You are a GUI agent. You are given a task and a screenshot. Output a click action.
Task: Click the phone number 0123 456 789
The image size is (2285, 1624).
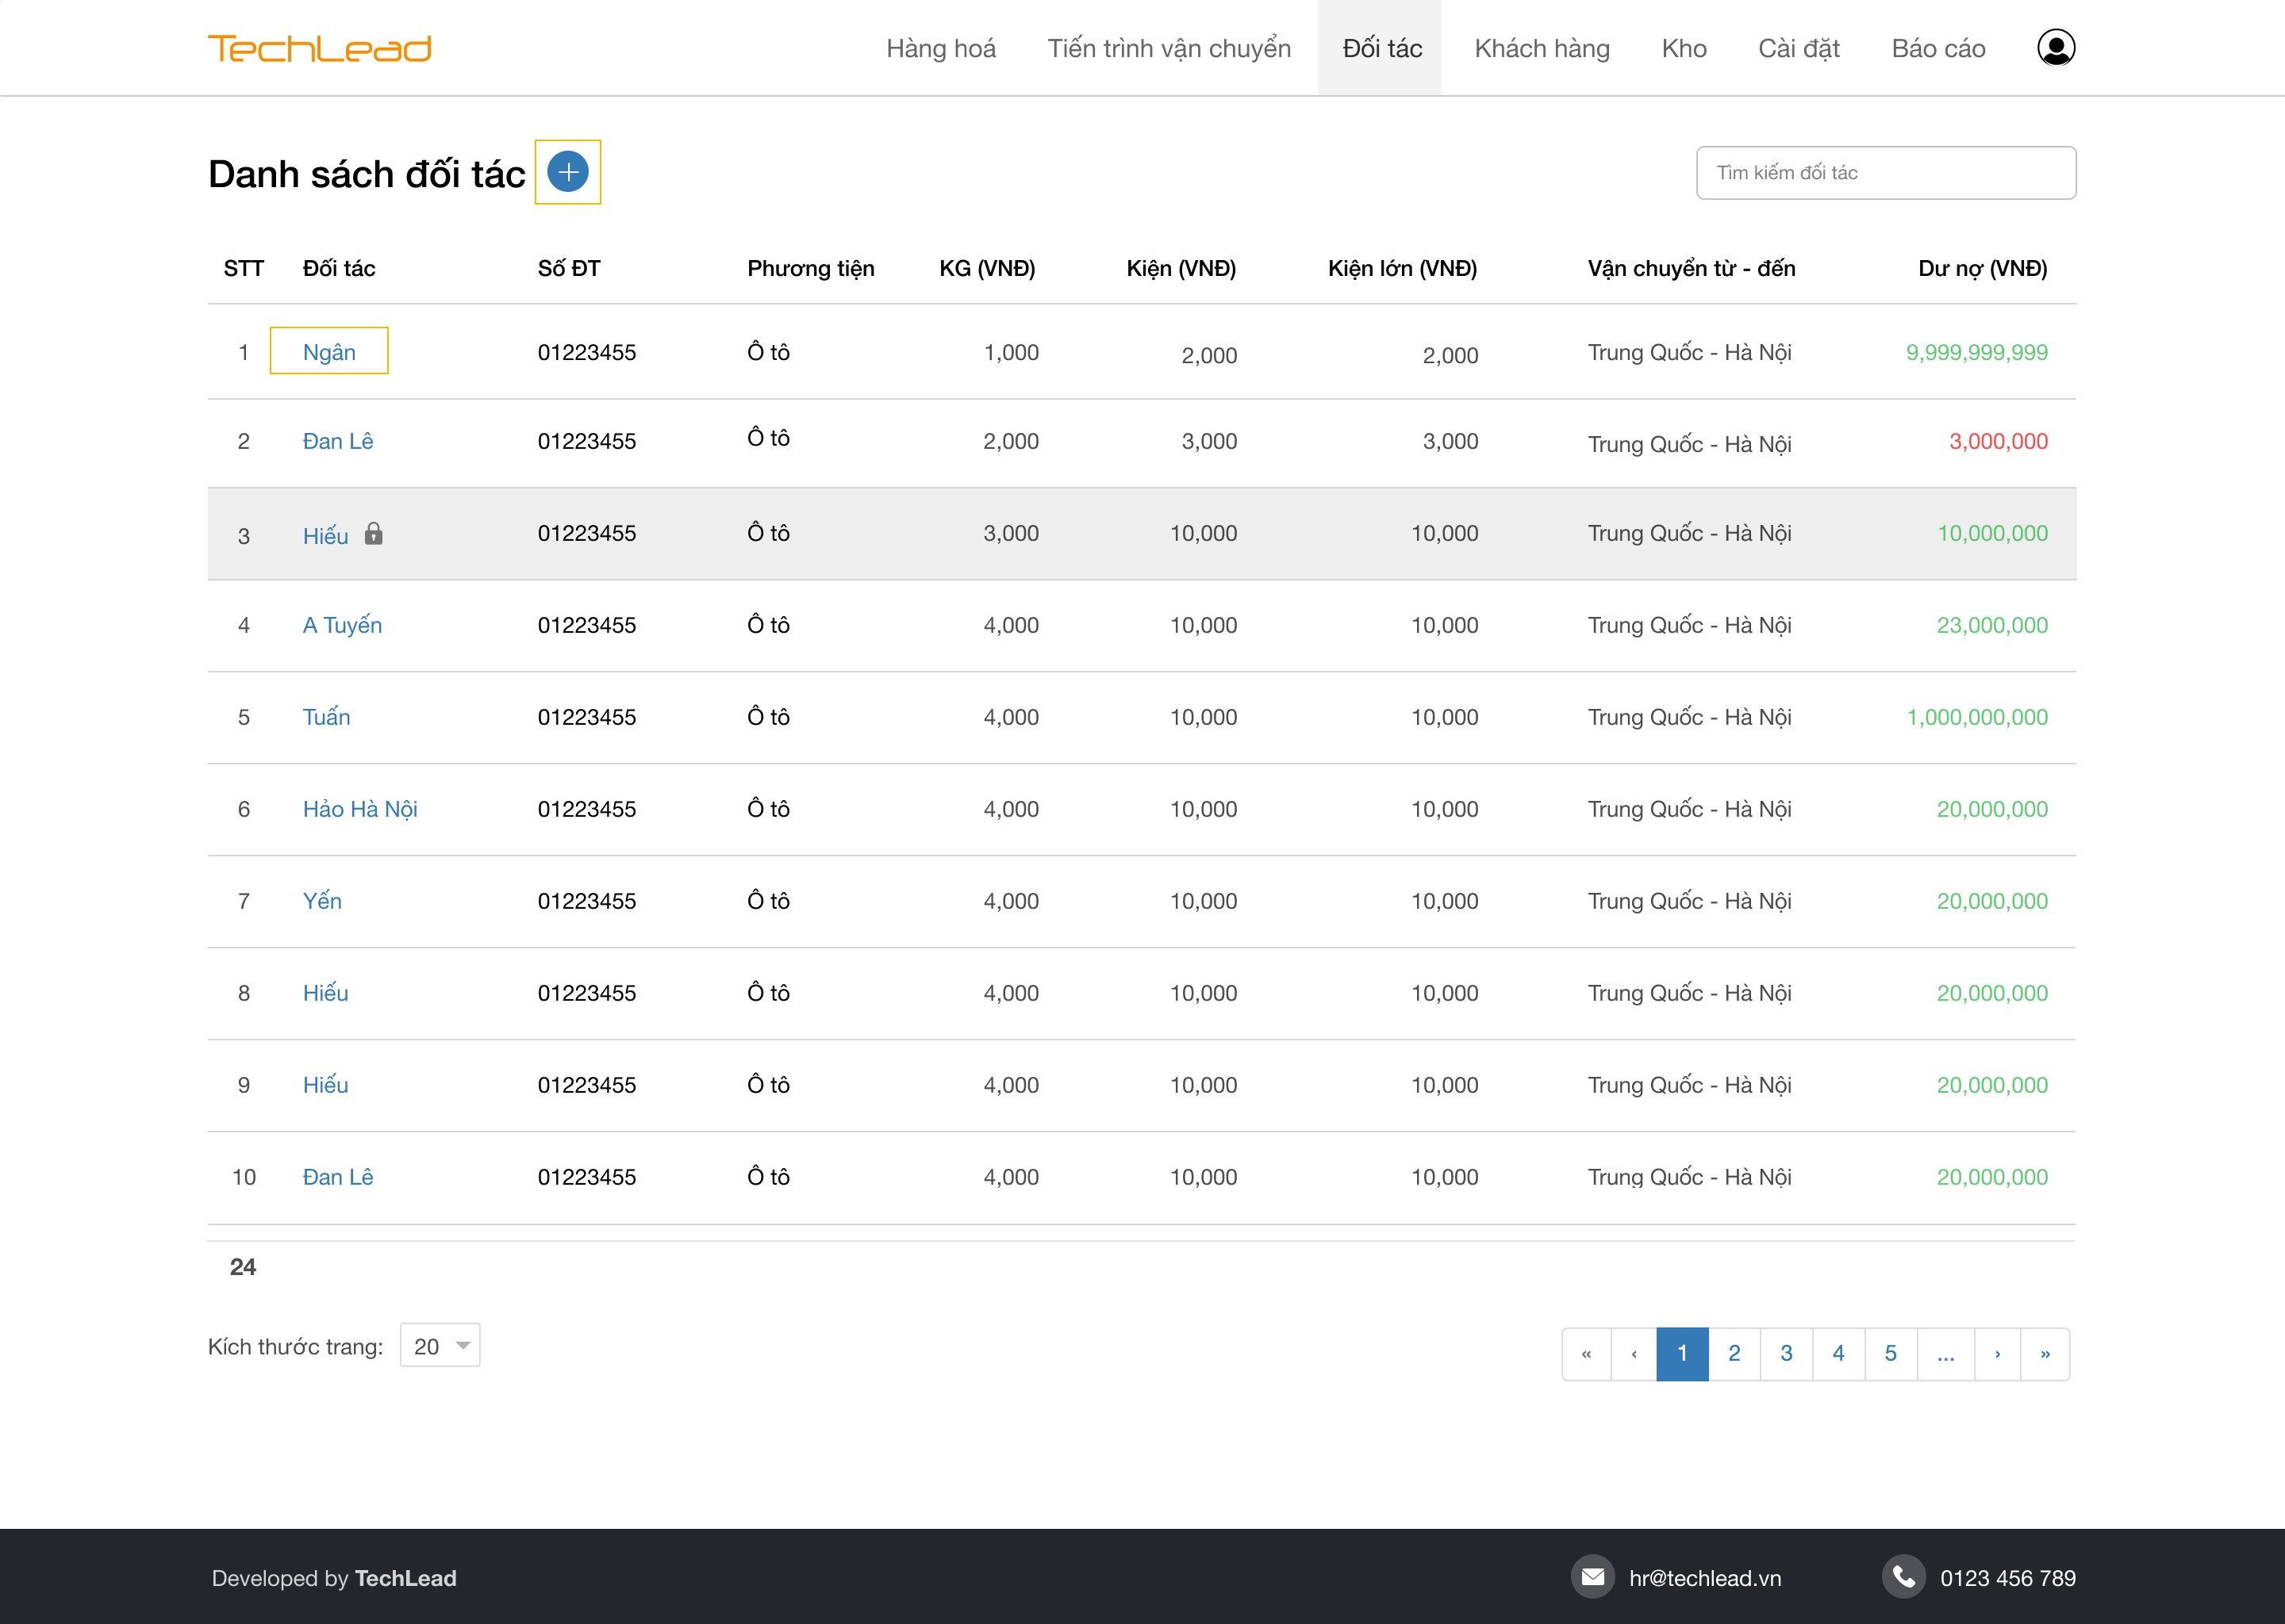point(2008,1578)
